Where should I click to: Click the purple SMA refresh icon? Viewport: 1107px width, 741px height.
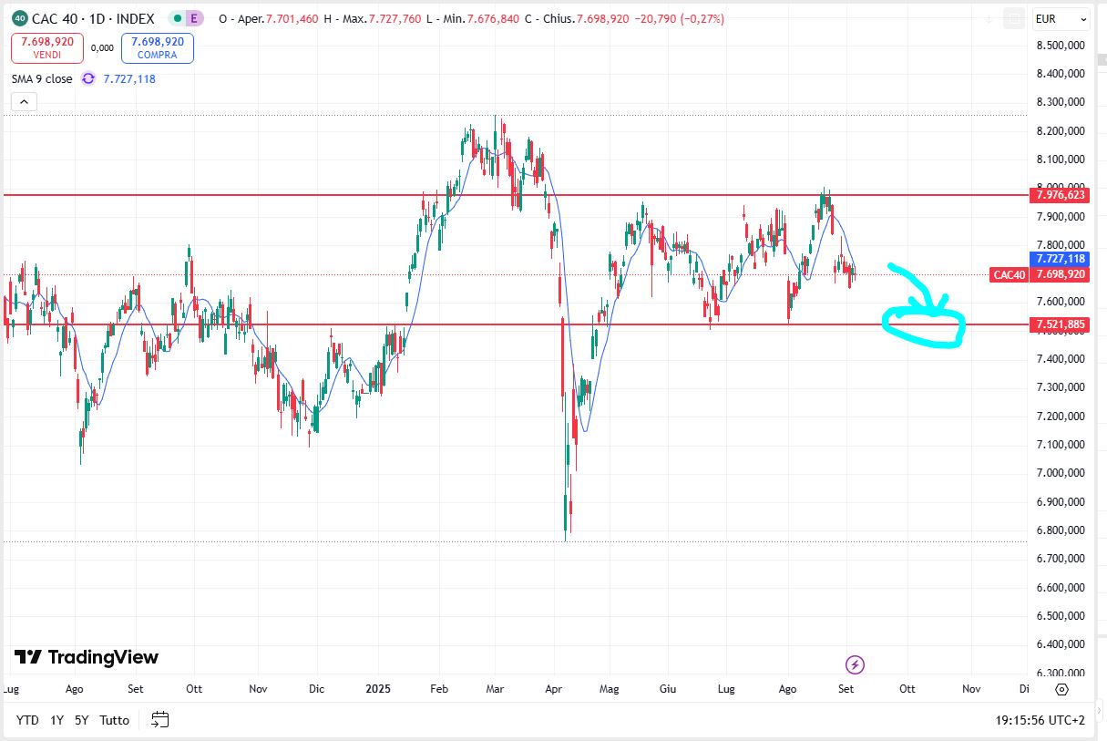pyautogui.click(x=88, y=78)
